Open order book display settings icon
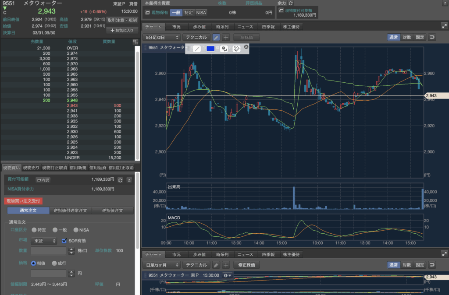449x295 pixels. [135, 42]
